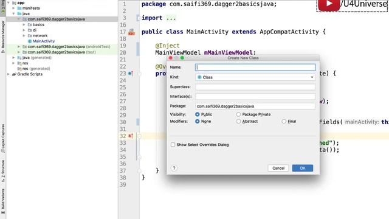Select Abstract modifier radio button
This screenshot has width=389, height=219.
pos(238,121)
